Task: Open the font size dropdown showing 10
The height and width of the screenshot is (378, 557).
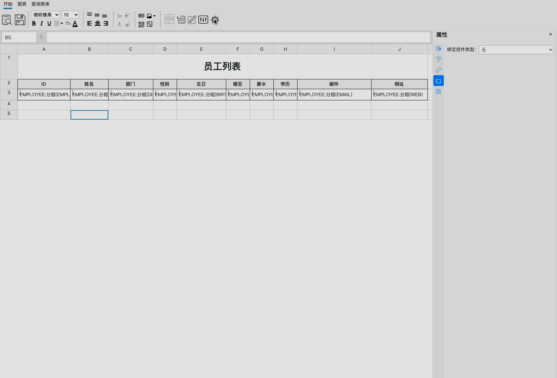Action: coord(70,15)
